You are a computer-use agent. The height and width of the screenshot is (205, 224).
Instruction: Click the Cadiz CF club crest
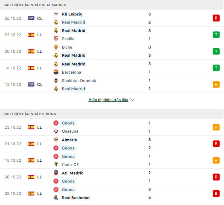(x=56, y=164)
